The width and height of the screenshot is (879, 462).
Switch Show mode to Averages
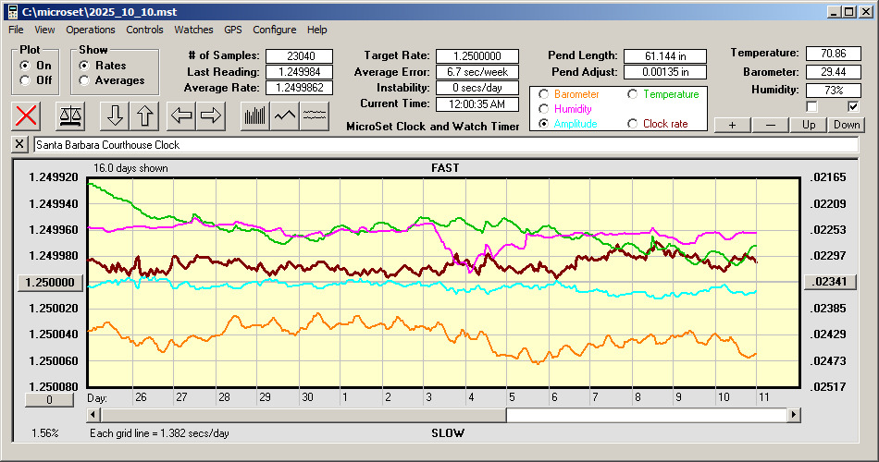tap(85, 80)
